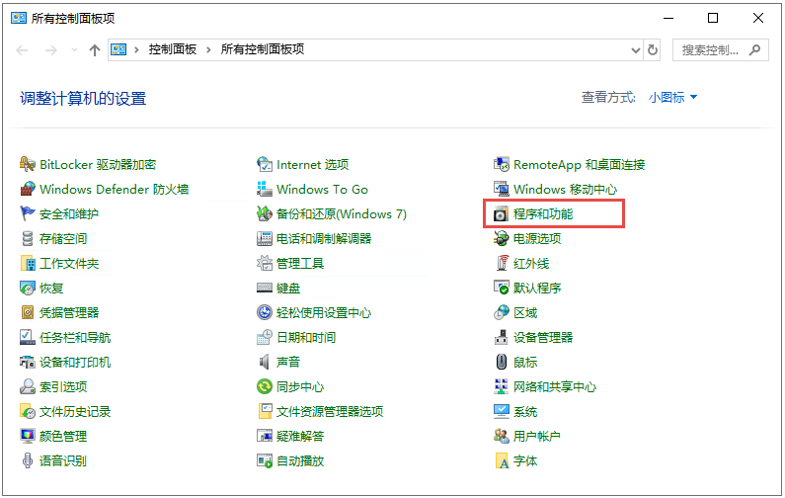Open 凭据管理器 icon
The width and height of the screenshot is (785, 498).
27,312
